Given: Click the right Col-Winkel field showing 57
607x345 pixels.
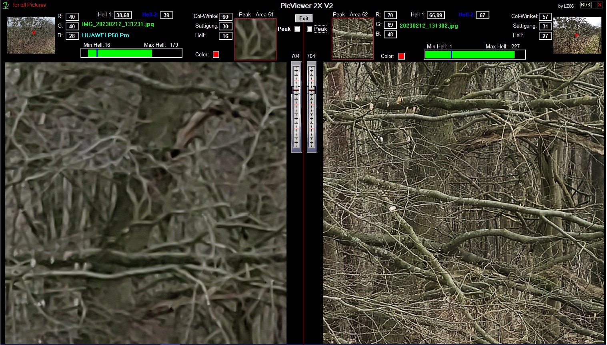Looking at the screenshot, I should tap(545, 17).
